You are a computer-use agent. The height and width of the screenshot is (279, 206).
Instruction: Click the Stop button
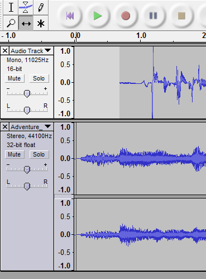[181, 16]
